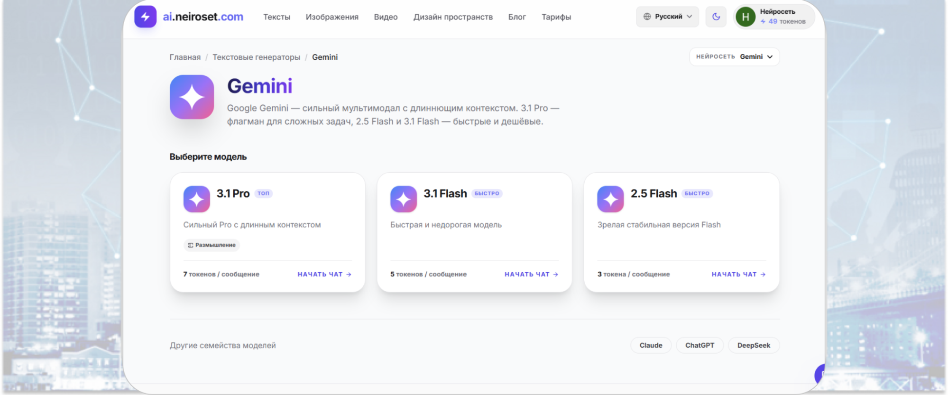
Task: Click the green H user avatar
Action: click(745, 17)
